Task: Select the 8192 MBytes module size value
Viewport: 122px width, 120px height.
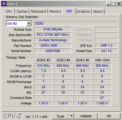Action: (x=53, y=29)
